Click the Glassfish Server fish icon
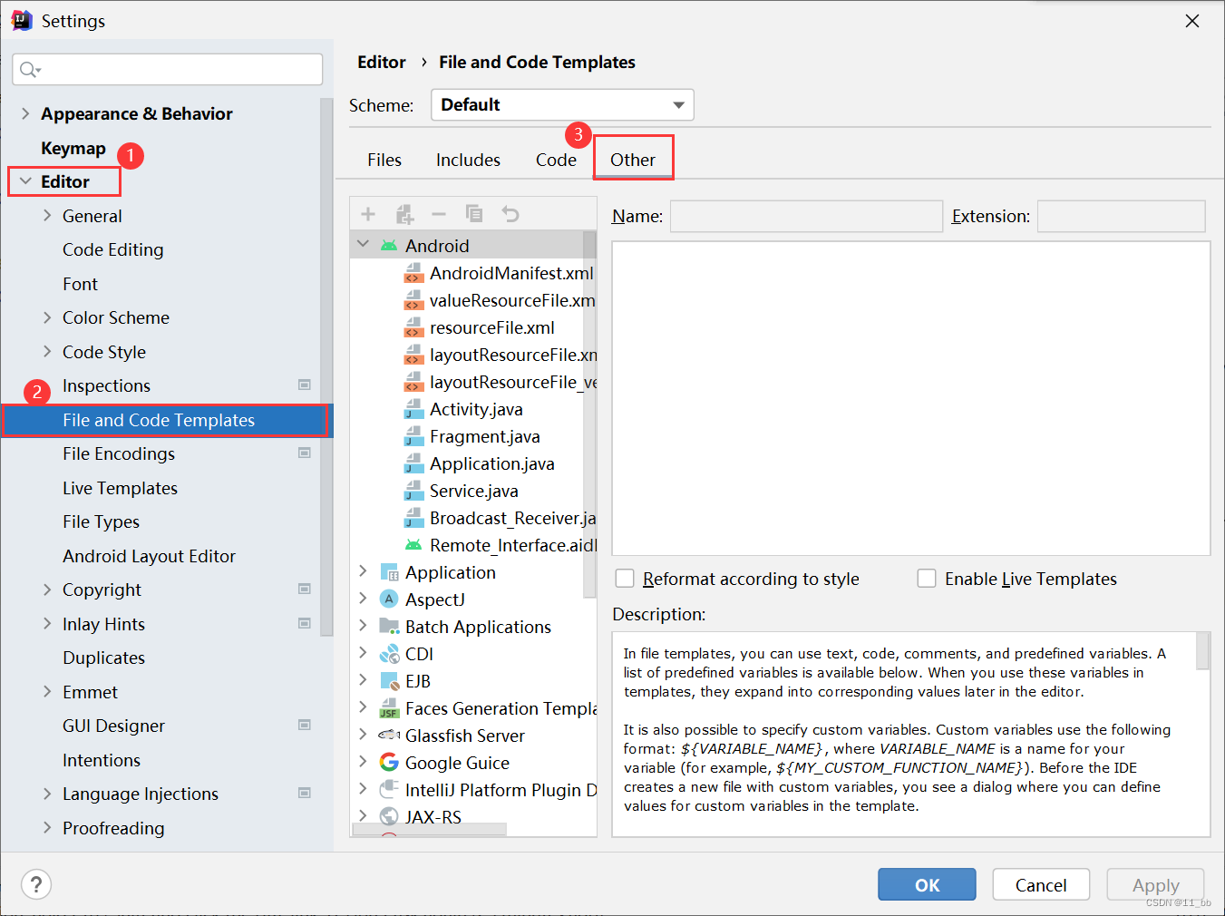Image resolution: width=1225 pixels, height=916 pixels. click(389, 736)
